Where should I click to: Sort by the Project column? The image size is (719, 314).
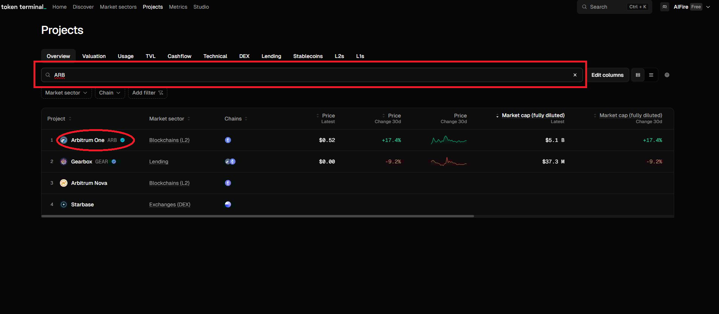click(59, 119)
